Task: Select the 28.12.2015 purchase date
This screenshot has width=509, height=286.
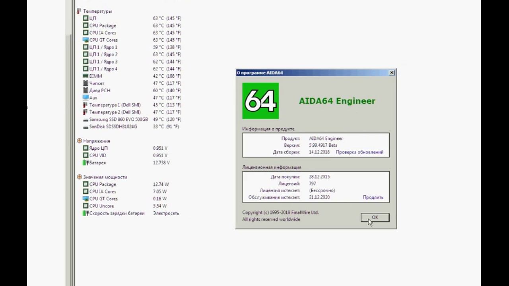Action: tap(319, 177)
